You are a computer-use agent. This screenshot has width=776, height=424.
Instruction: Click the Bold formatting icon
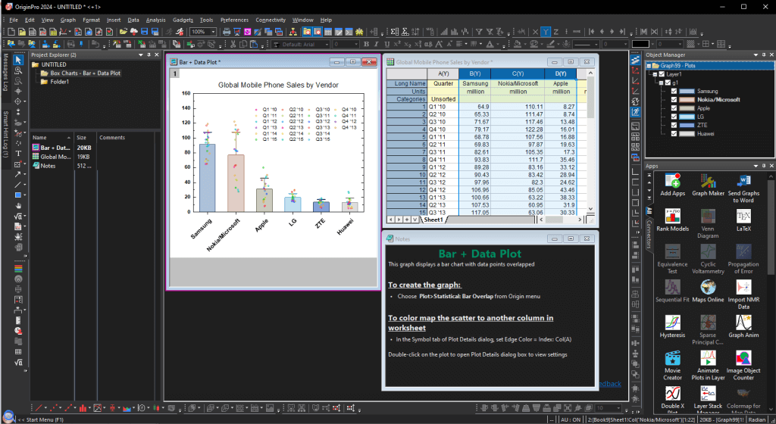coord(366,44)
